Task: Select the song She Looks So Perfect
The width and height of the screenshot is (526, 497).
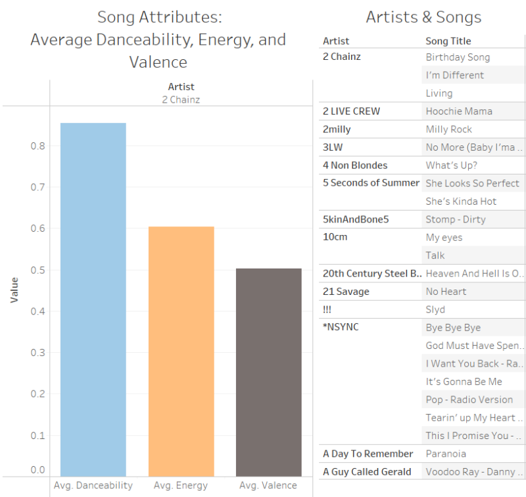Action: (x=472, y=183)
